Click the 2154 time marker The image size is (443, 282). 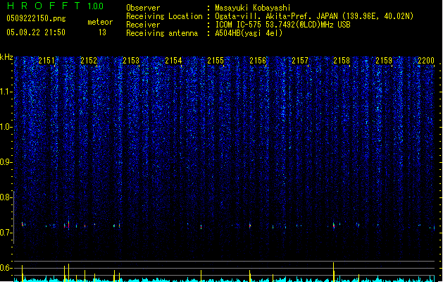pos(173,60)
